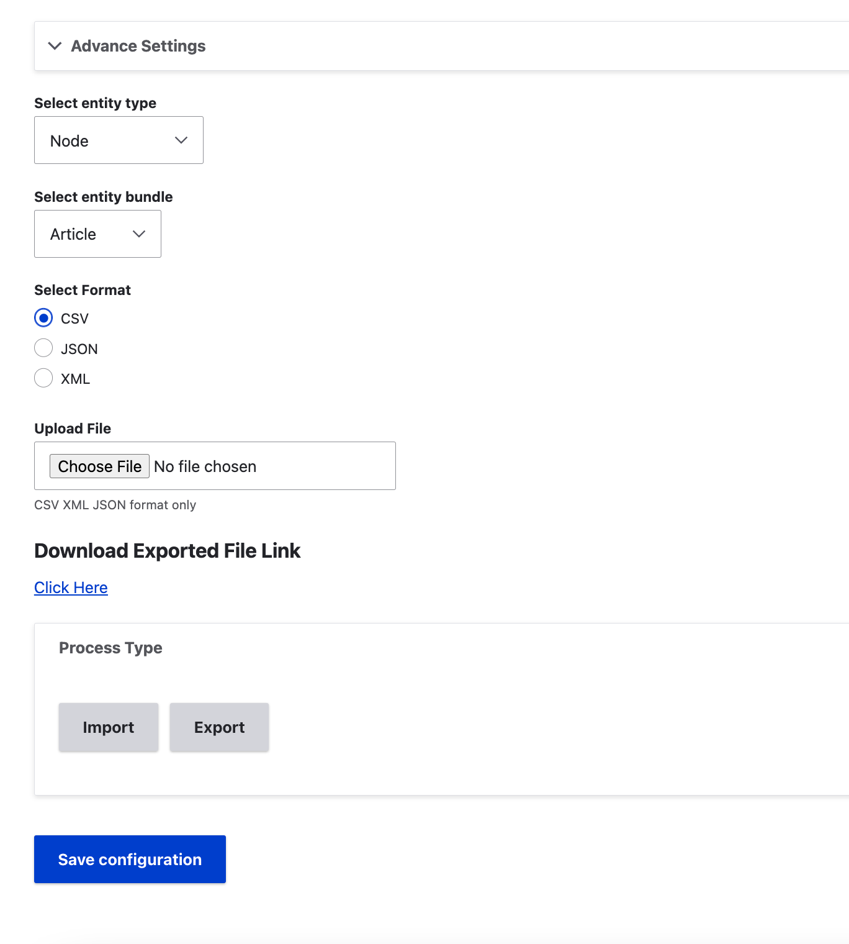849x944 pixels.
Task: Click the Node dropdown arrow icon
Action: point(181,140)
